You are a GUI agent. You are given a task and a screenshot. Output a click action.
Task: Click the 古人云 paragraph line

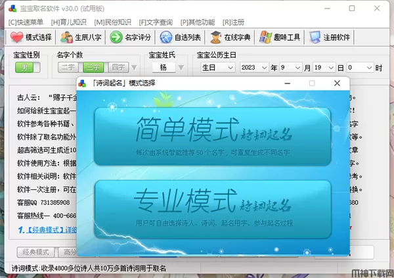47,97
